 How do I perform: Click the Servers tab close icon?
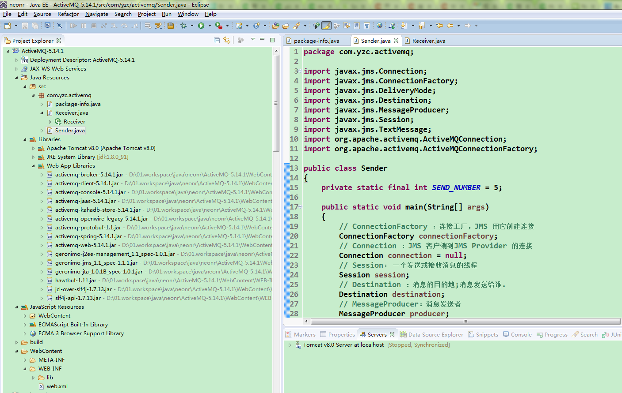coord(392,334)
